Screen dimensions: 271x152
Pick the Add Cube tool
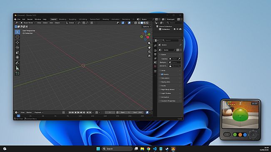[17, 74]
